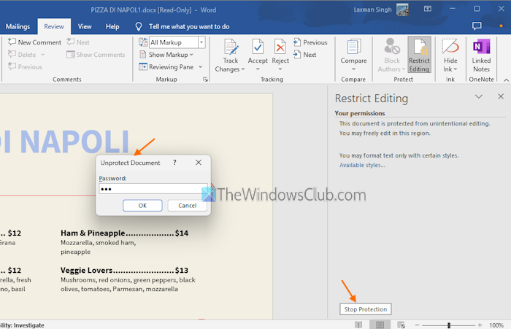
Task: Switch to Read Mode view
Action: (358, 325)
